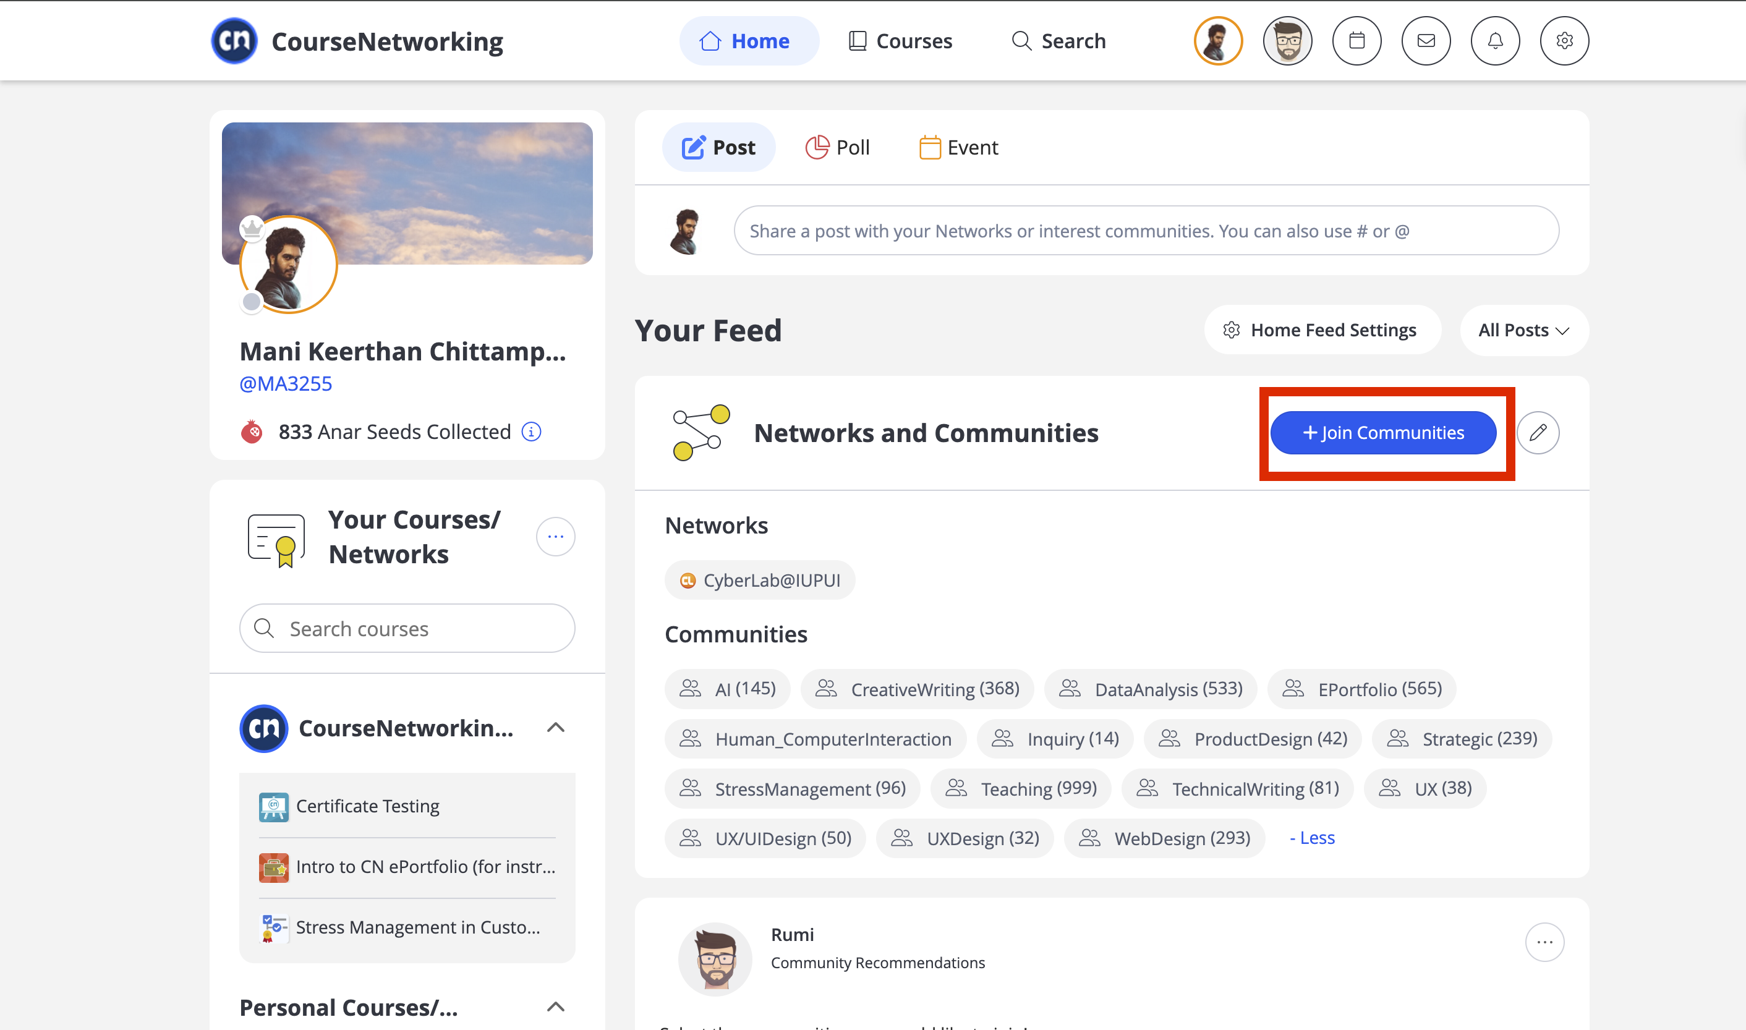Image resolution: width=1746 pixels, height=1030 pixels.
Task: Open the Teaching (999) community
Action: pyautogui.click(x=1021, y=788)
